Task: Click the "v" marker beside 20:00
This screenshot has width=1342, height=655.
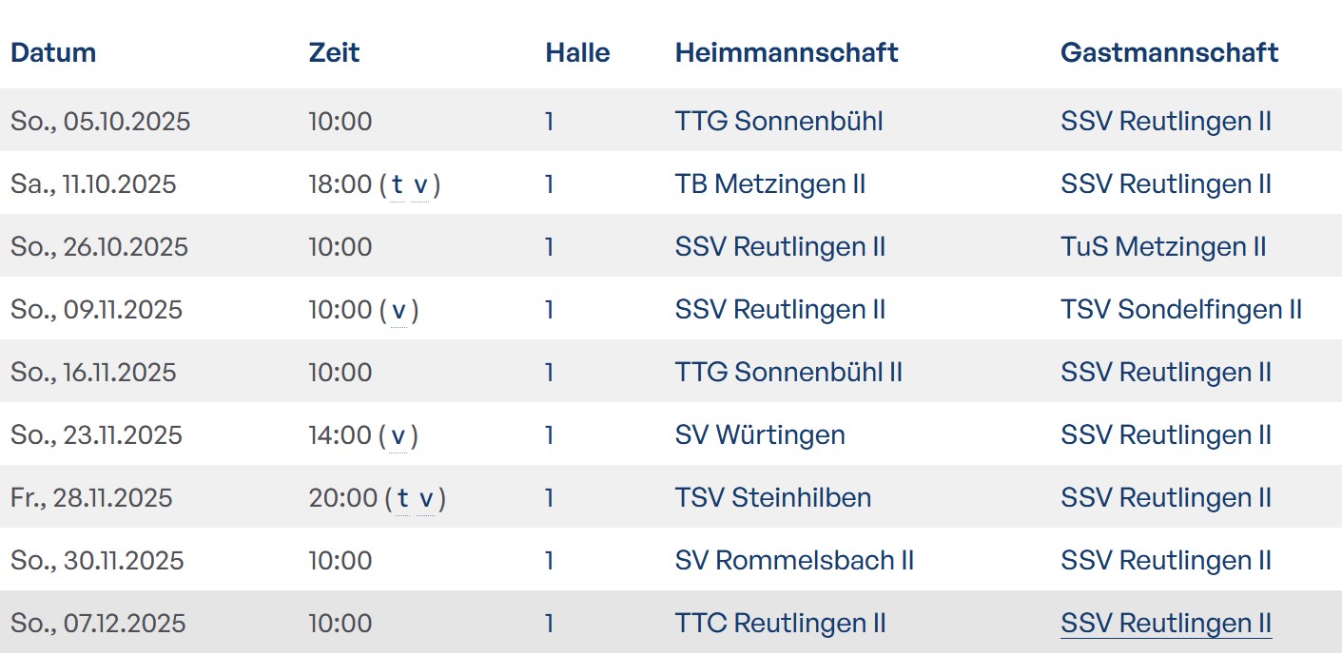Action: 425,498
